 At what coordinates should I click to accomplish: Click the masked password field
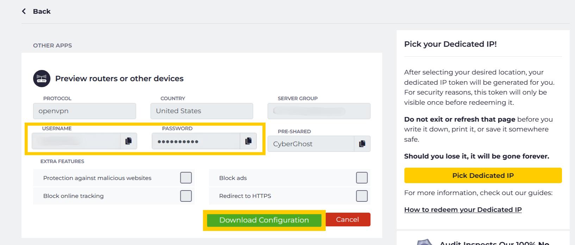click(196, 141)
